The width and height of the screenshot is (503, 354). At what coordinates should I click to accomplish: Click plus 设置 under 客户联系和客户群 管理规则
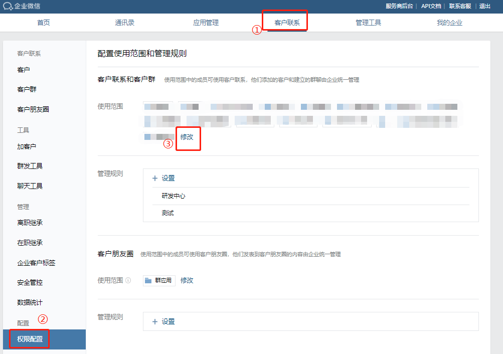[x=164, y=179]
